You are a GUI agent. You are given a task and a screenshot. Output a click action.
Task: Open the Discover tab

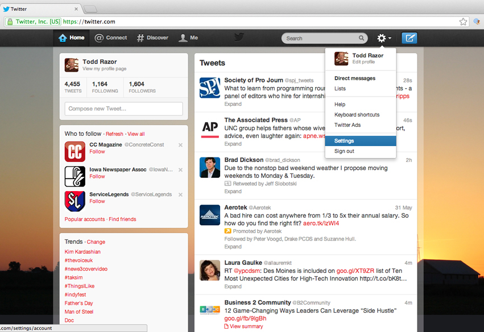click(152, 38)
